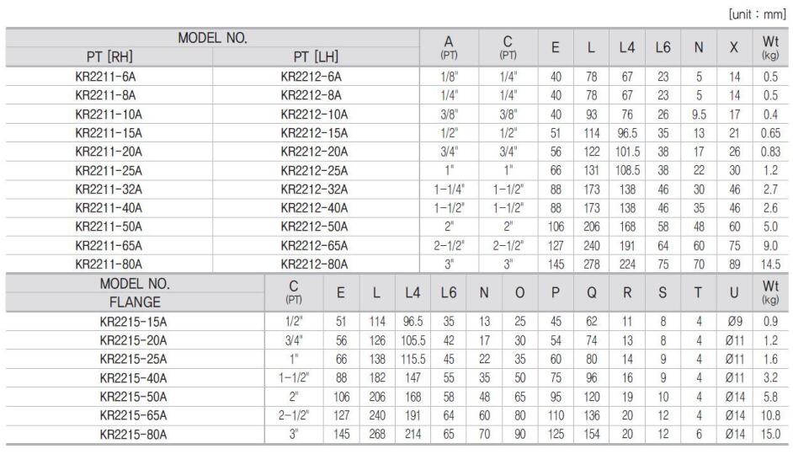The width and height of the screenshot is (793, 454).
Task: Select the KR2212-10A model entry
Action: click(x=314, y=115)
